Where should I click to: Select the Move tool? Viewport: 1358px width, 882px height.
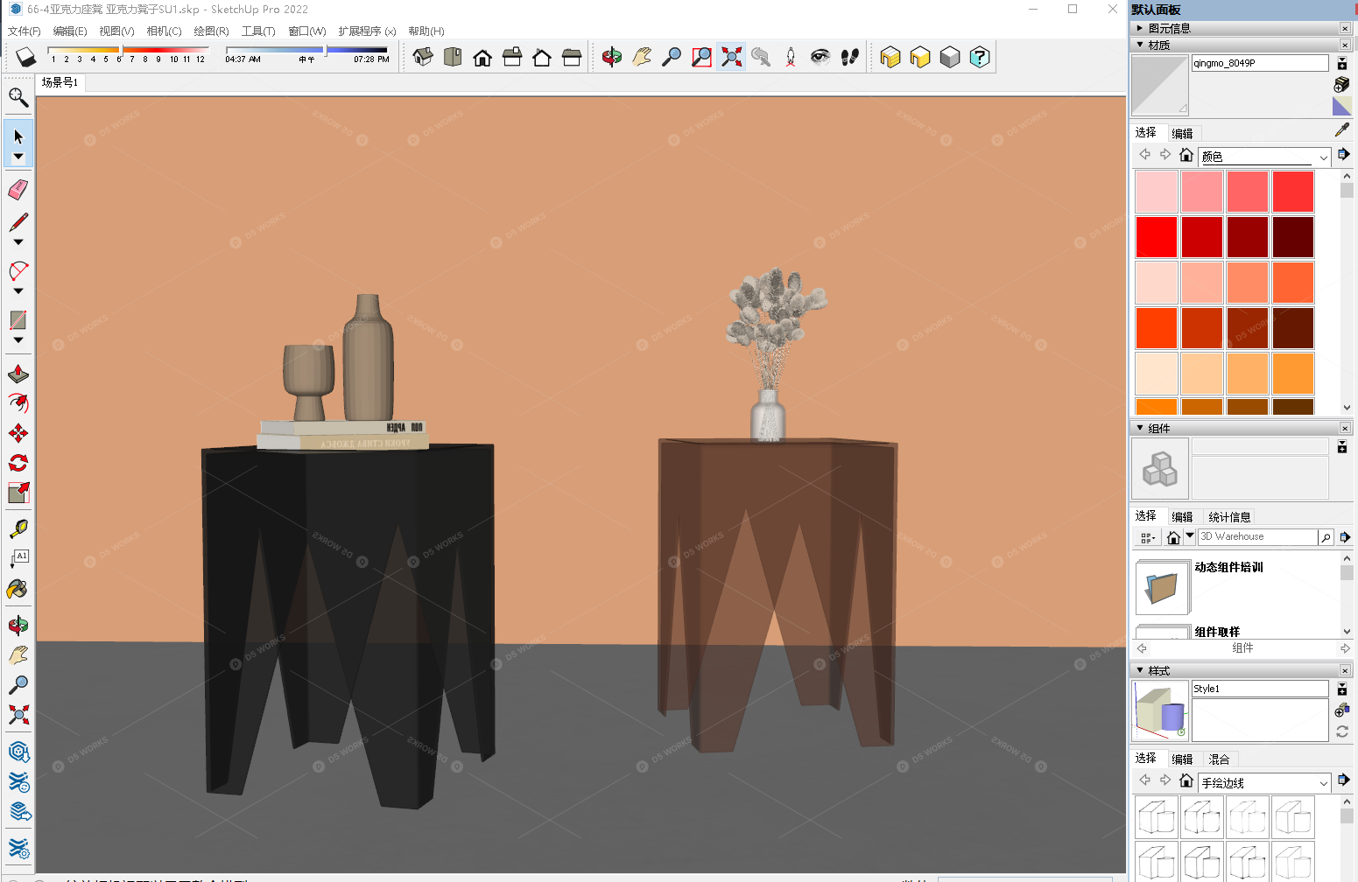(18, 433)
